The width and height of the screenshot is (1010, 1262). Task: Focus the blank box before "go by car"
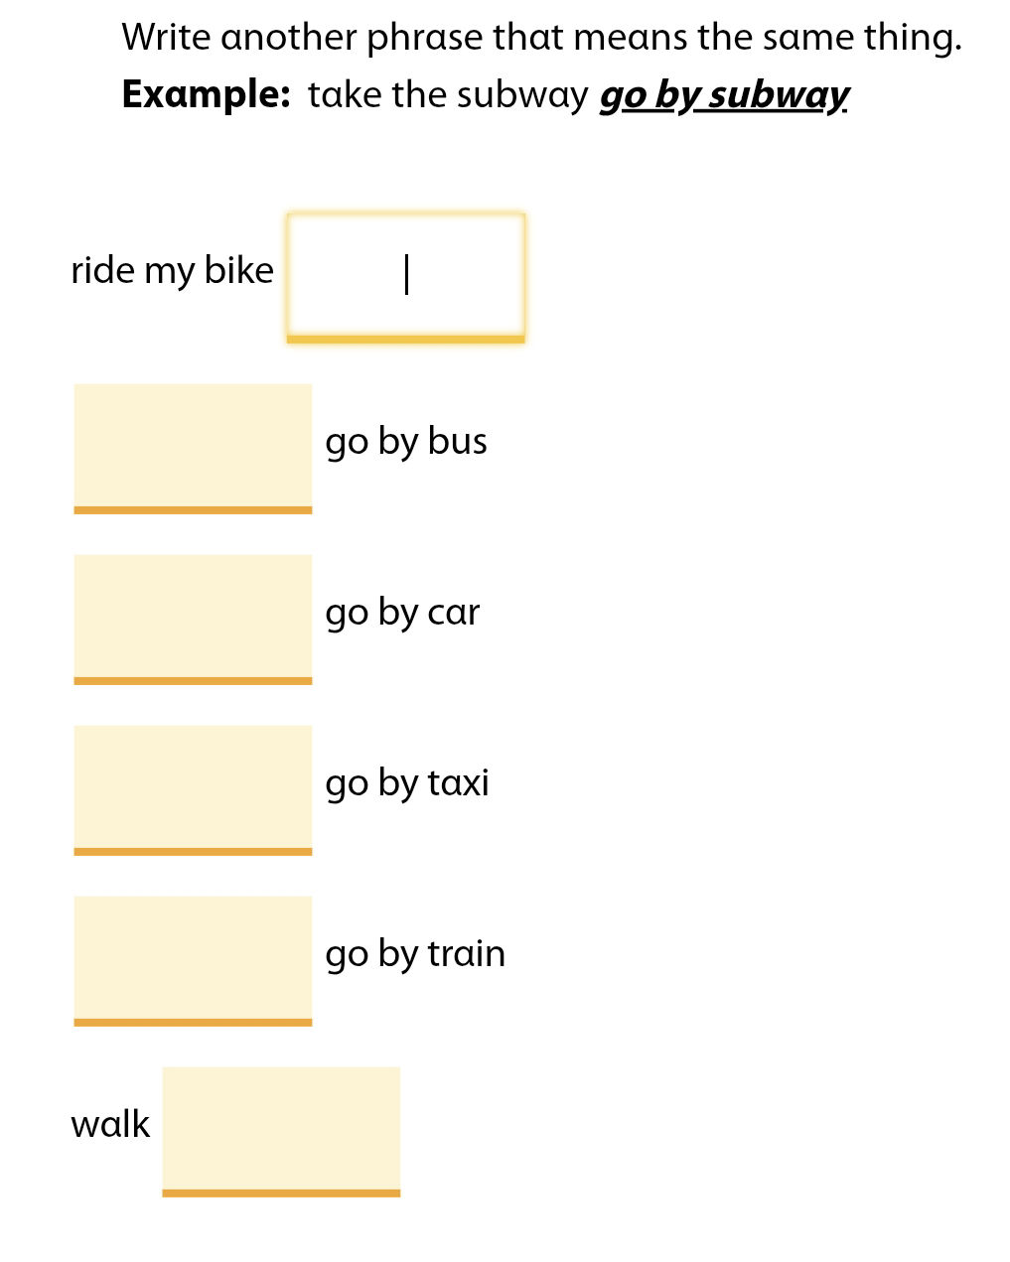[193, 620]
